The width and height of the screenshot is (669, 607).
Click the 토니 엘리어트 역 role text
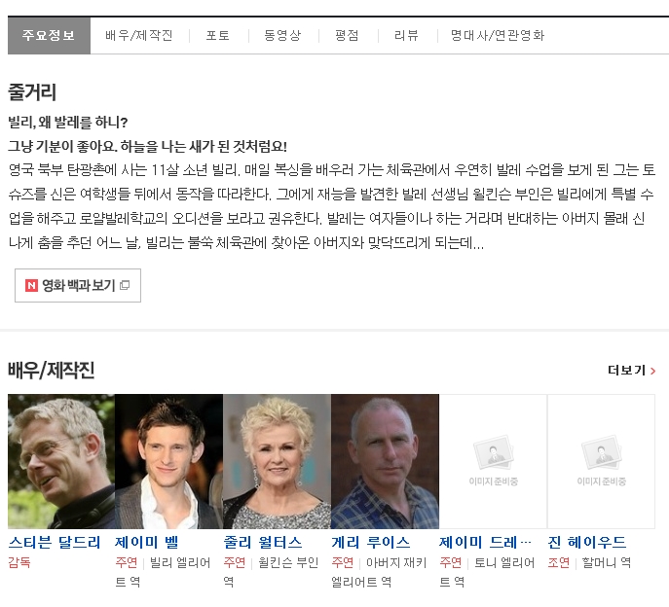click(x=487, y=572)
